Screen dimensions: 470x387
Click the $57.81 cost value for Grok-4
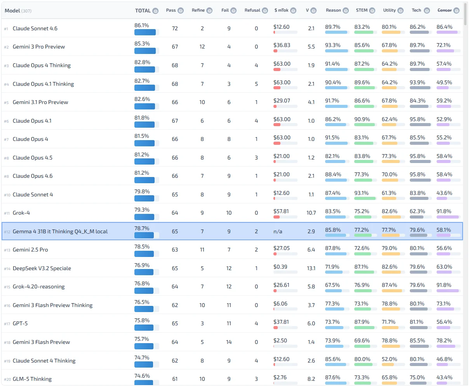(x=281, y=211)
